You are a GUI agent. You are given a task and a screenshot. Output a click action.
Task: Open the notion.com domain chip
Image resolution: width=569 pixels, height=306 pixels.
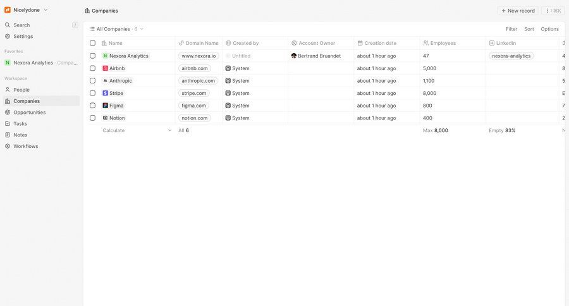tap(195, 118)
